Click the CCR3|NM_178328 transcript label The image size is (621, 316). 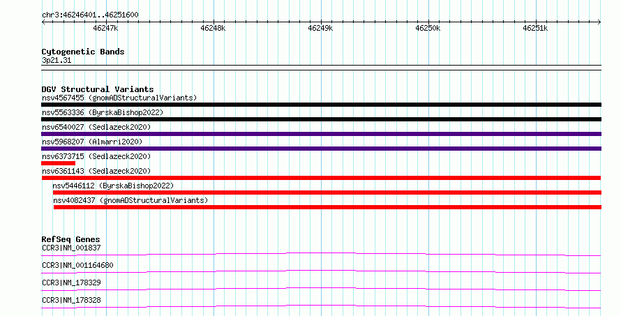71,300
